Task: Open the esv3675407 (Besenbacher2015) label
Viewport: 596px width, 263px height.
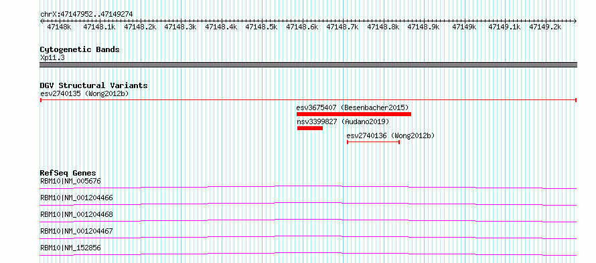Action: point(352,107)
